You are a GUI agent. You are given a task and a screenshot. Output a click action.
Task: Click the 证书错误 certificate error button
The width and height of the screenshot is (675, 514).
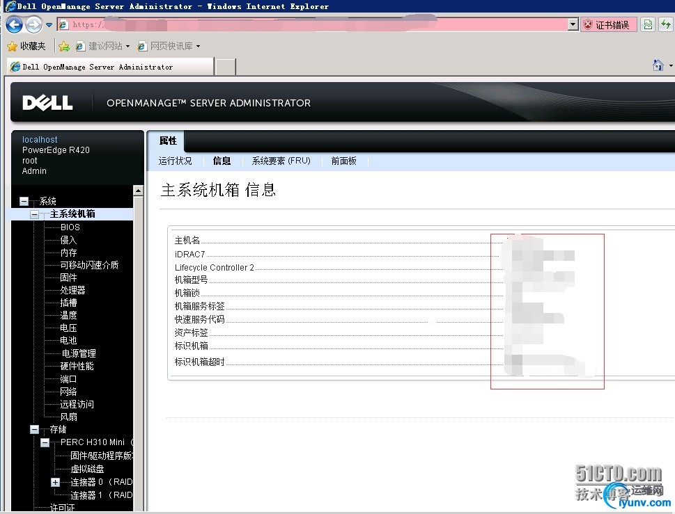(x=608, y=25)
